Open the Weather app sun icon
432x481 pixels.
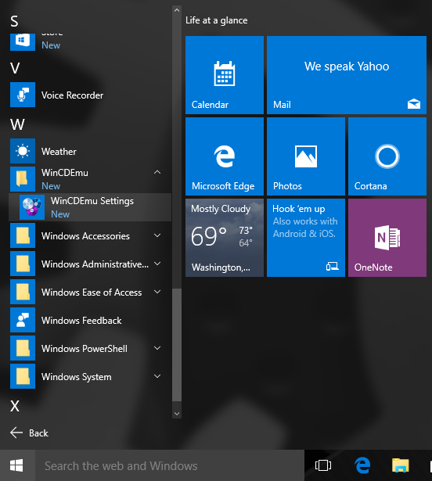click(23, 151)
